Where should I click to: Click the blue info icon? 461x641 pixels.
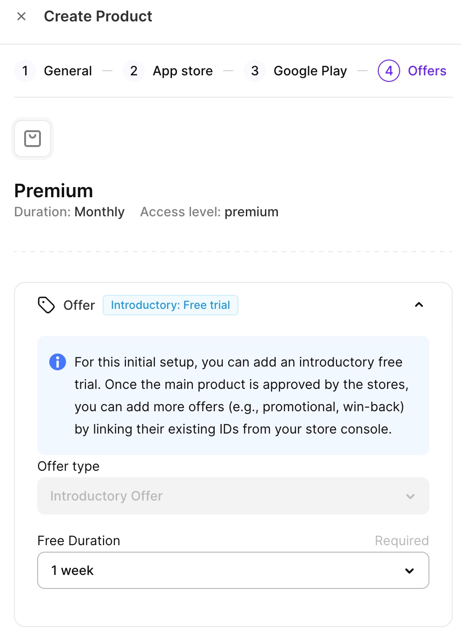pos(58,361)
